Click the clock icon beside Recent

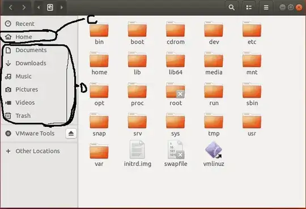(x=8, y=24)
